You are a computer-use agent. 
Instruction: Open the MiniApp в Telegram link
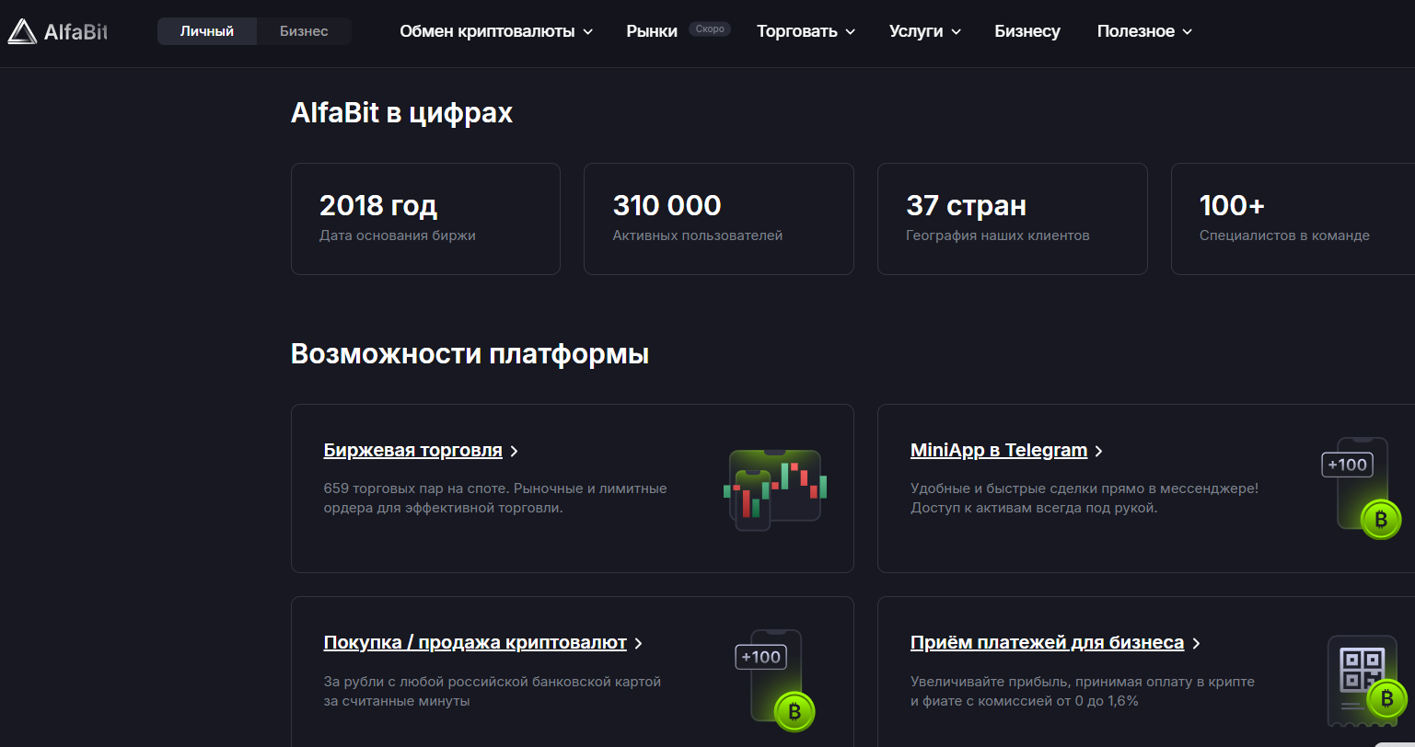999,451
